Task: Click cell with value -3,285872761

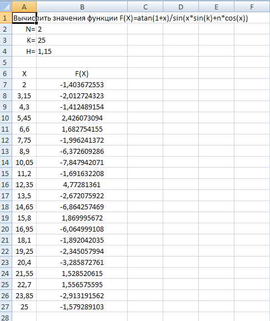Action: pos(82,262)
